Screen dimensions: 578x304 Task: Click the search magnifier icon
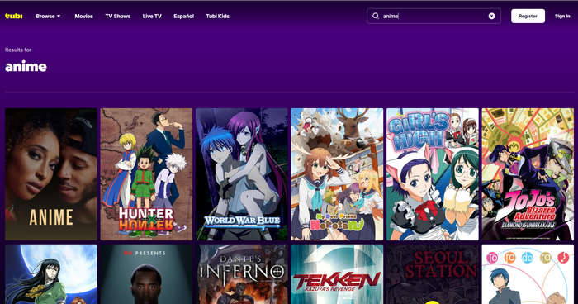click(x=375, y=16)
